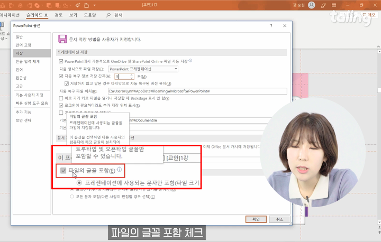The width and height of the screenshot is (381, 242).
Task: Decrease autorecover minutes with down spinner
Action: tap(131, 78)
